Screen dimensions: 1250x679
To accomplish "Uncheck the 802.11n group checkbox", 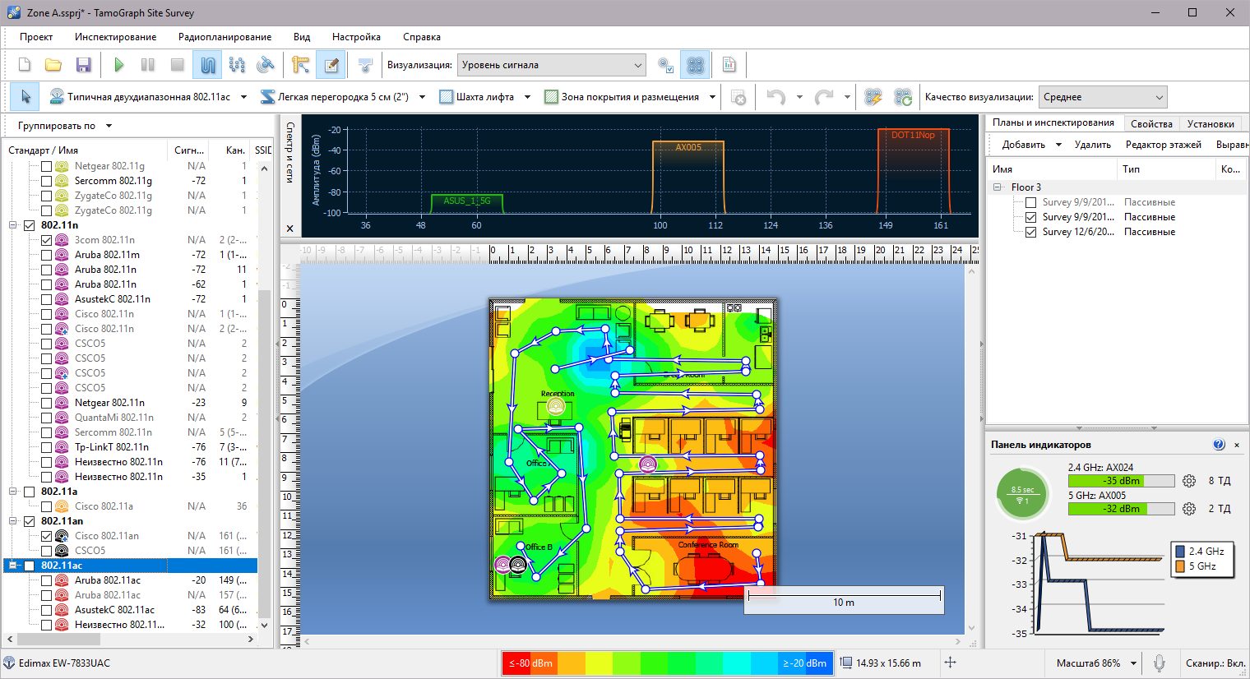I will 30,225.
